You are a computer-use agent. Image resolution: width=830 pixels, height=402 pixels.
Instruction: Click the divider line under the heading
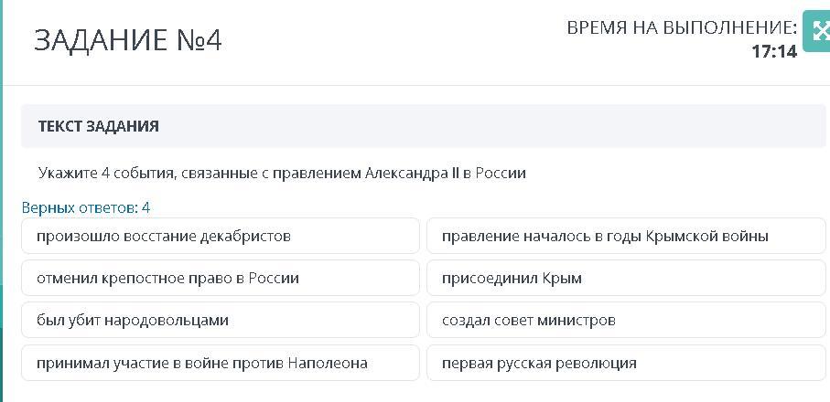coord(416,85)
